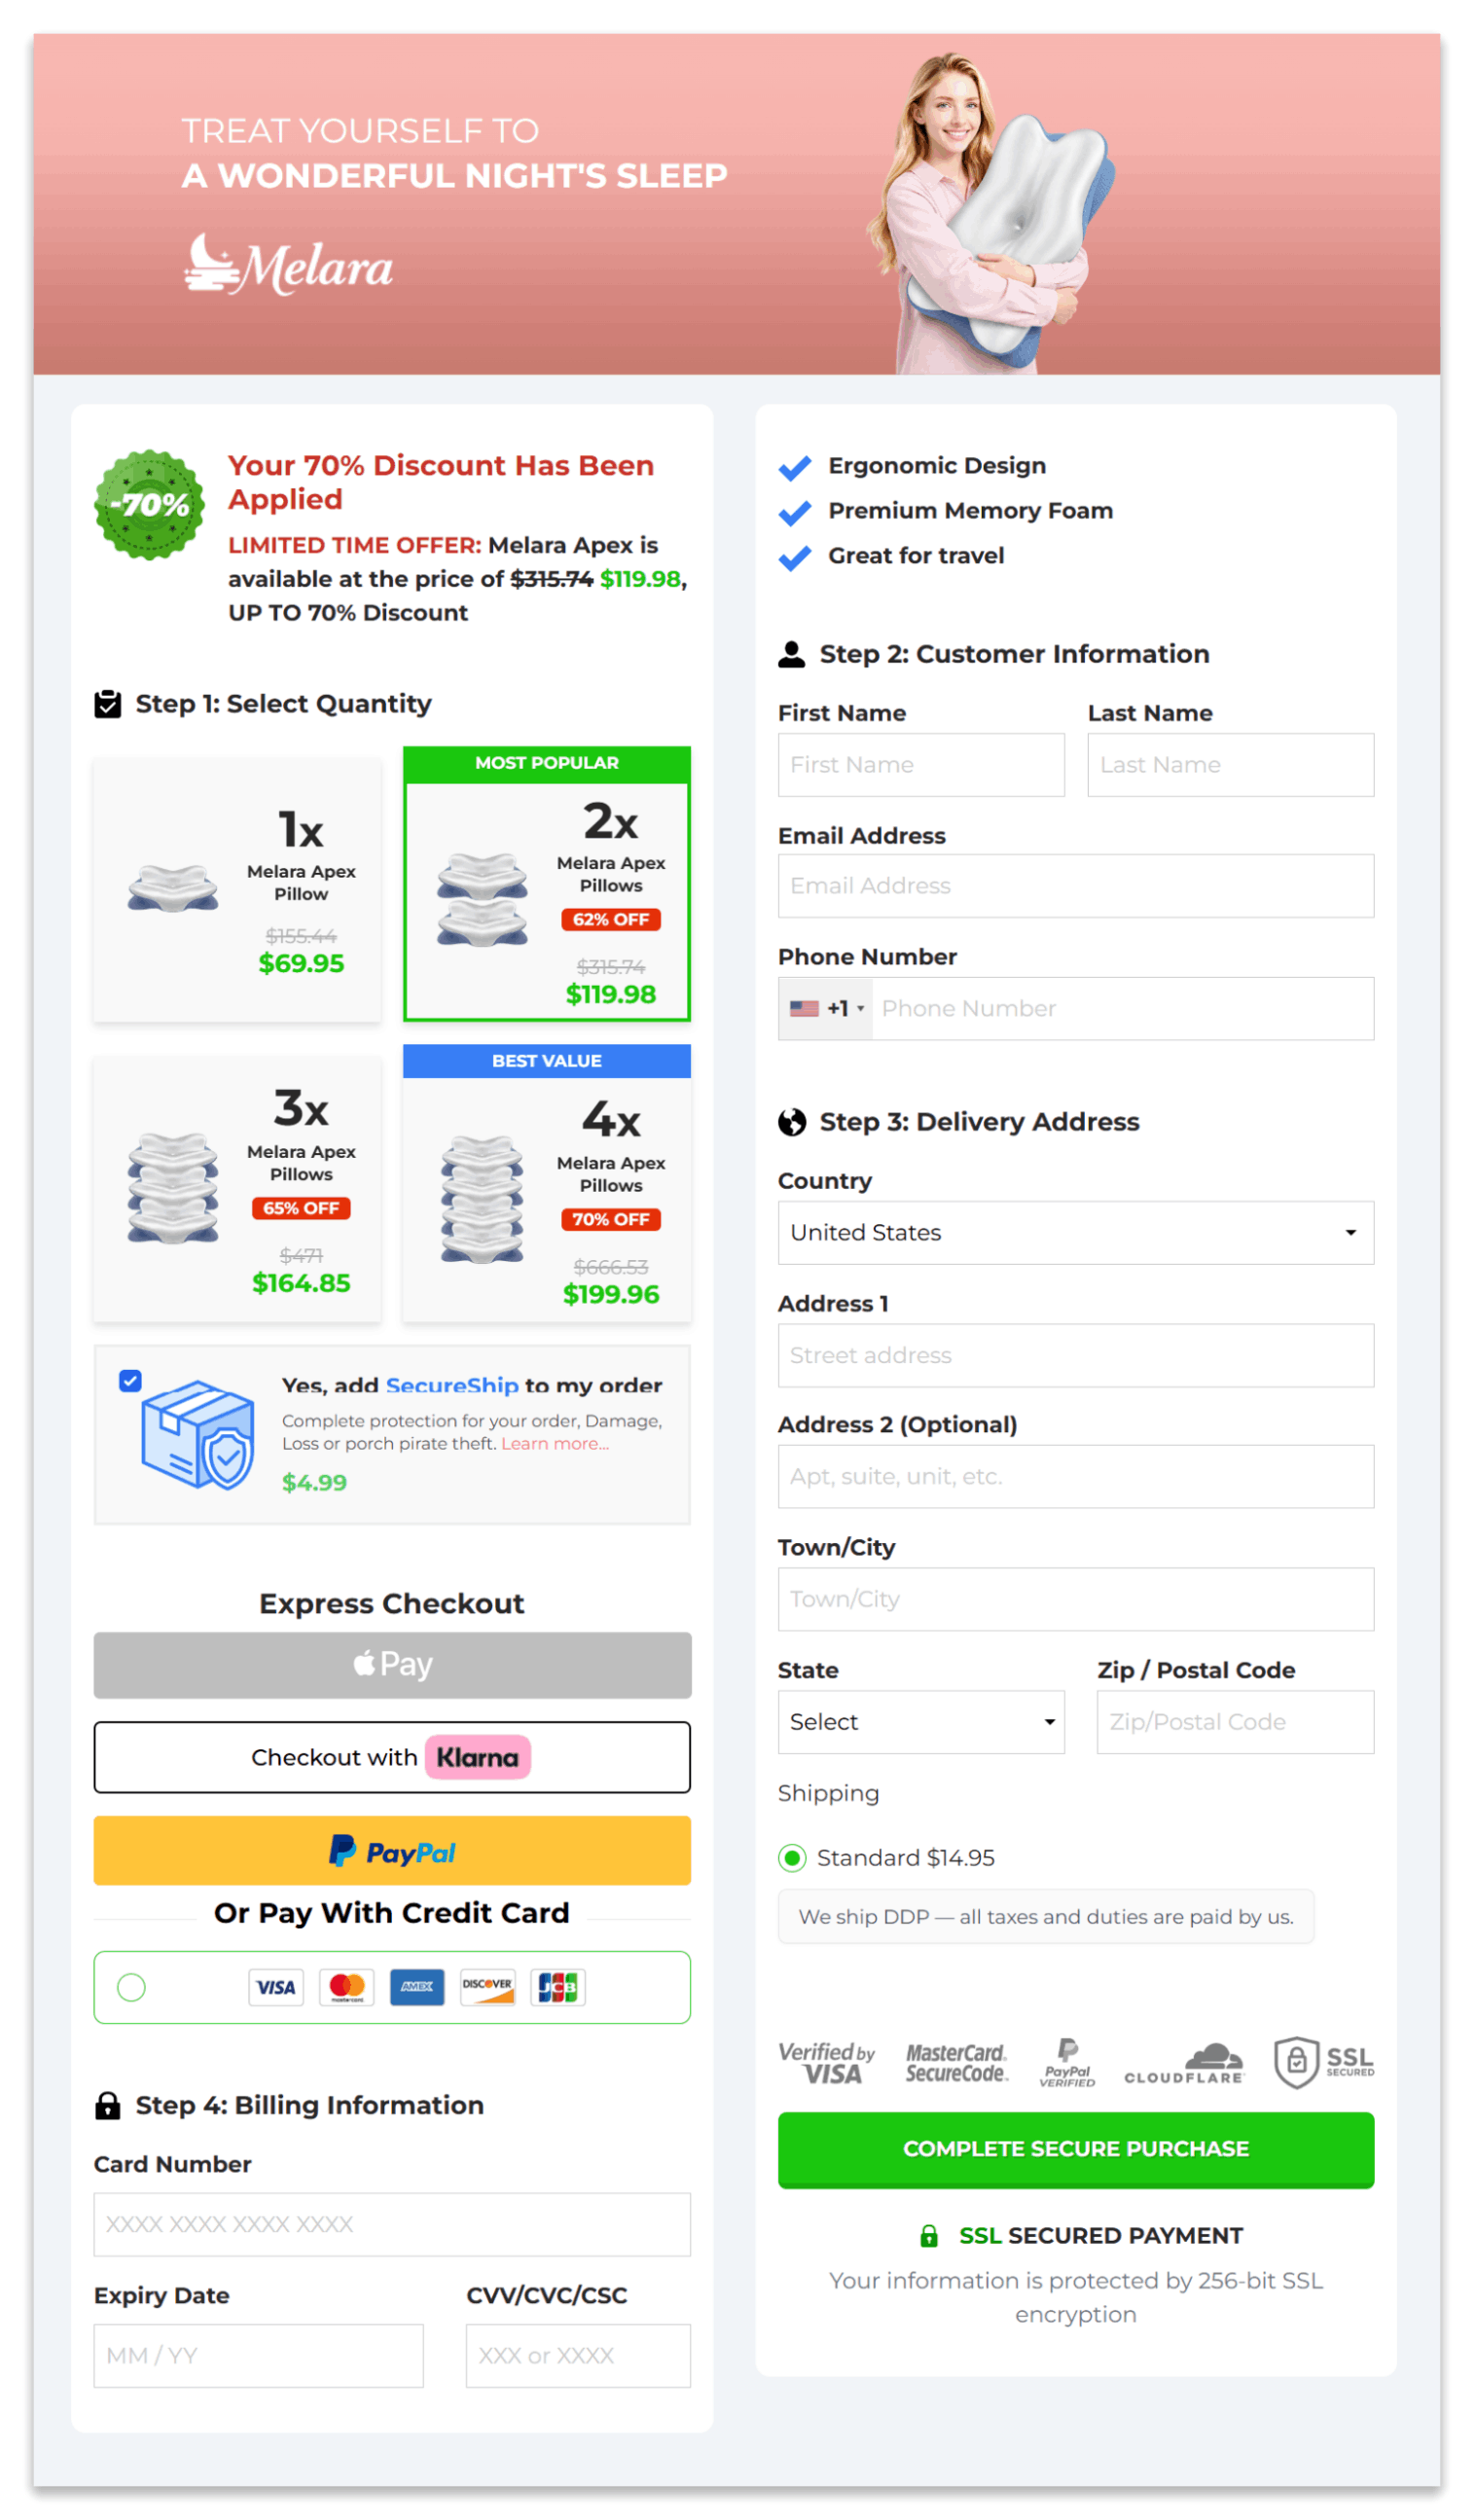Click the Mastercard card icon
This screenshot has height=2520, width=1474.
click(x=347, y=1987)
